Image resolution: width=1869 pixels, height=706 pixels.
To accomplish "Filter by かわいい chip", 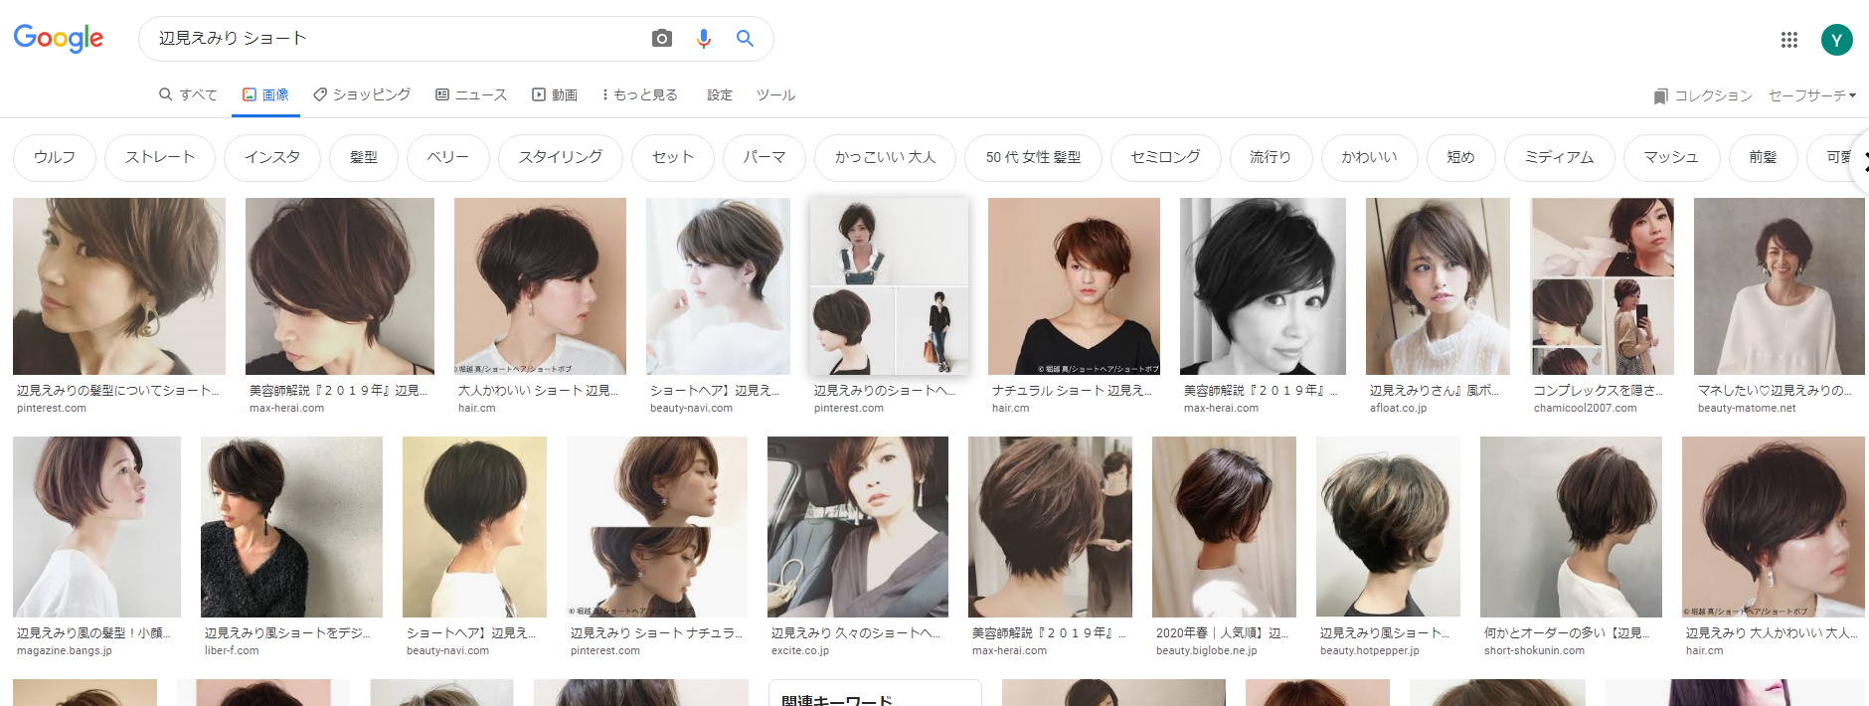I will tap(1369, 158).
